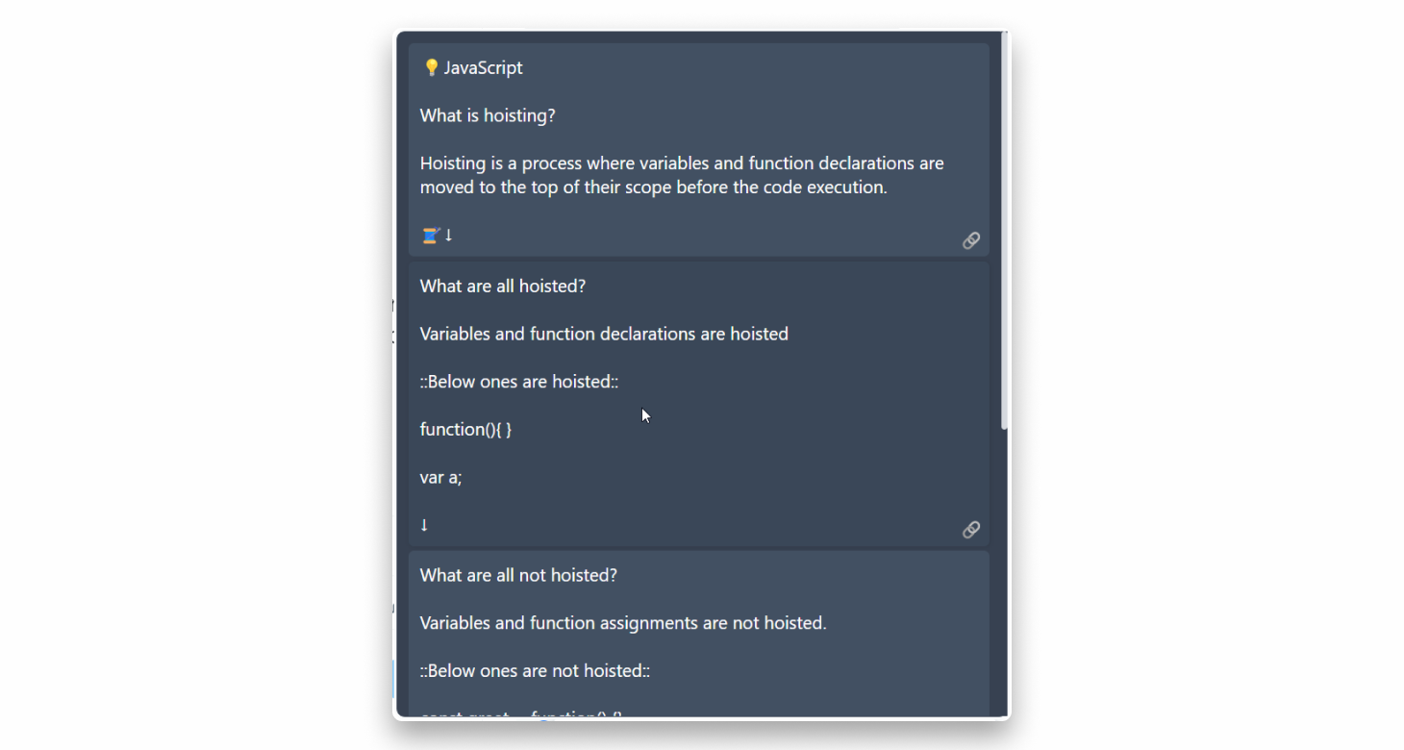
Task: Select the JavaScript deck title
Action: coord(486,67)
